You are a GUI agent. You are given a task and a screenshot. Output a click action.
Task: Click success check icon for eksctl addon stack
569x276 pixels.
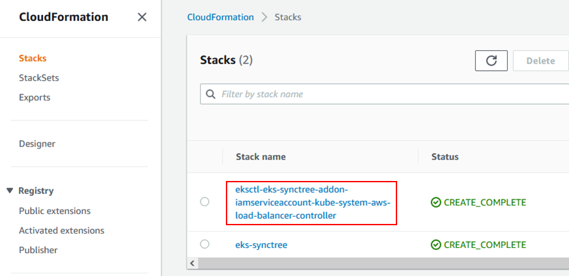[436, 202]
